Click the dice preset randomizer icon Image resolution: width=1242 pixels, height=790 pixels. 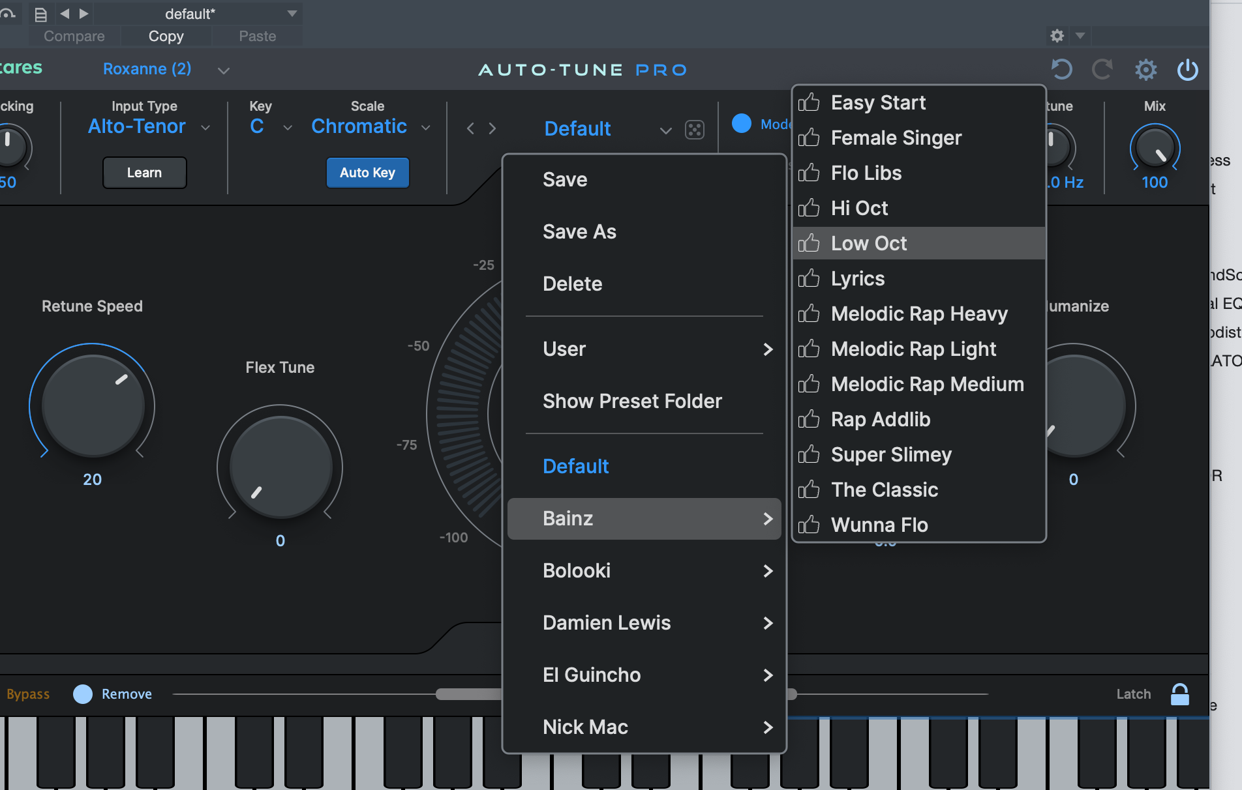(695, 129)
